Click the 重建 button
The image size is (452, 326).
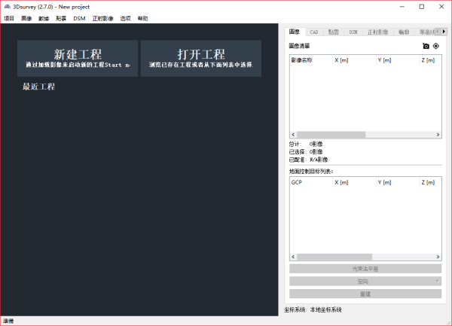[x=365, y=294]
